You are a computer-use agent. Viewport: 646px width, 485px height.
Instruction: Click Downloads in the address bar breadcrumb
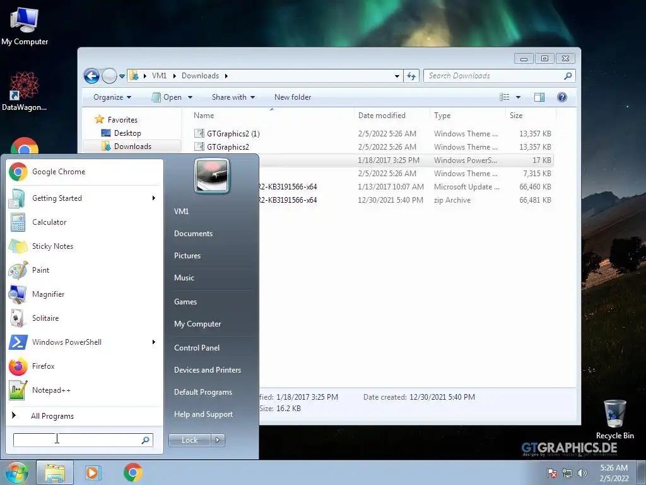coord(200,76)
